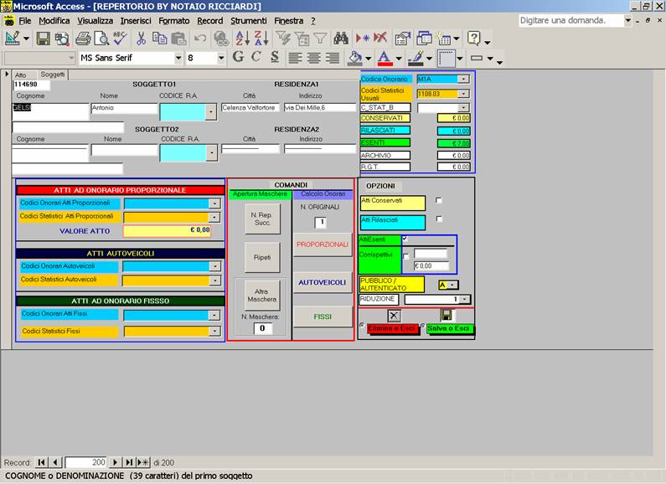Check the Atti Rilasciati checkbox

[x=439, y=219]
